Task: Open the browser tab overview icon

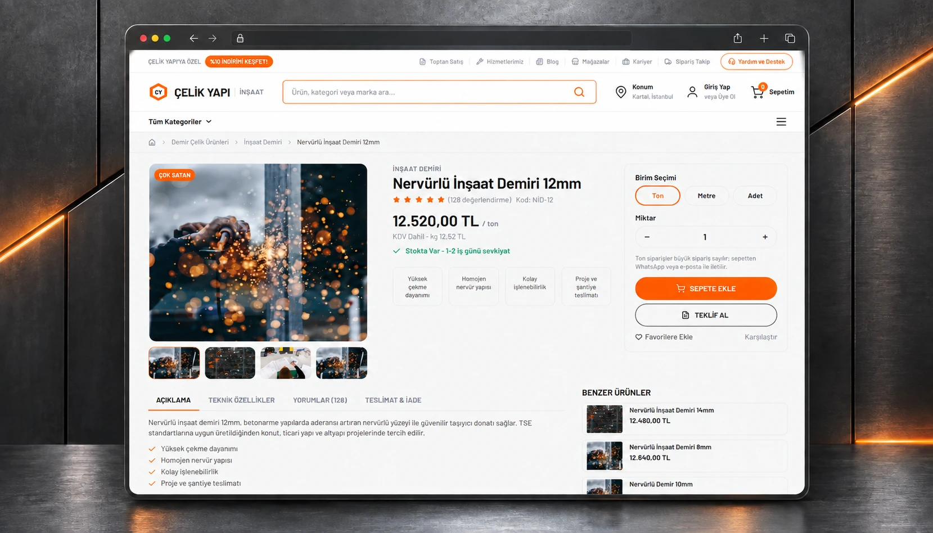Action: [x=790, y=38]
